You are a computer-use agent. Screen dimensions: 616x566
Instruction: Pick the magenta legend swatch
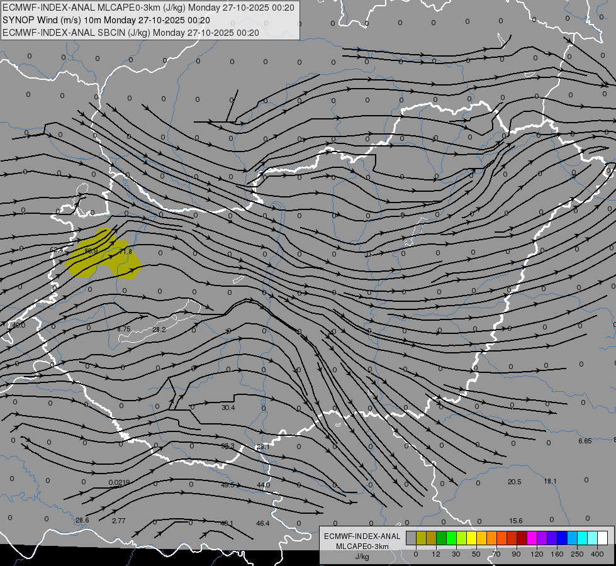[x=532, y=538]
